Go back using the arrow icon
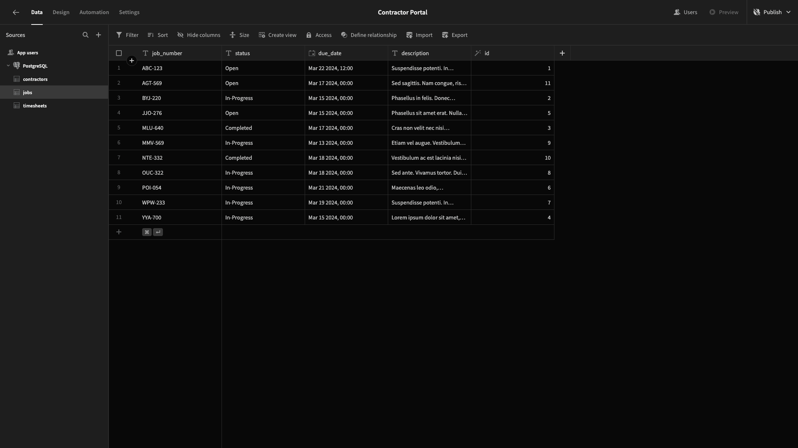798x448 pixels. pos(16,12)
